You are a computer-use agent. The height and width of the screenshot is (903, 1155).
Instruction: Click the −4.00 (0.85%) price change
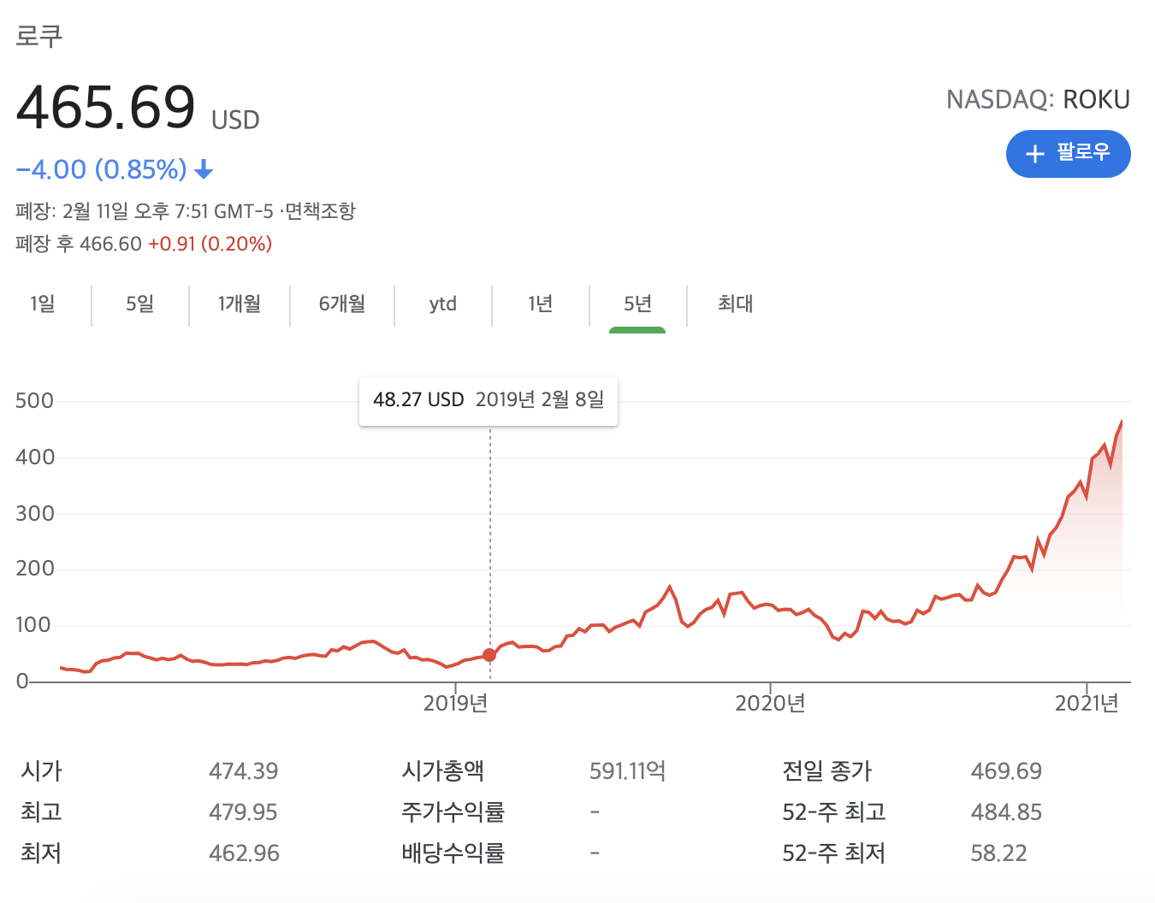(x=101, y=169)
